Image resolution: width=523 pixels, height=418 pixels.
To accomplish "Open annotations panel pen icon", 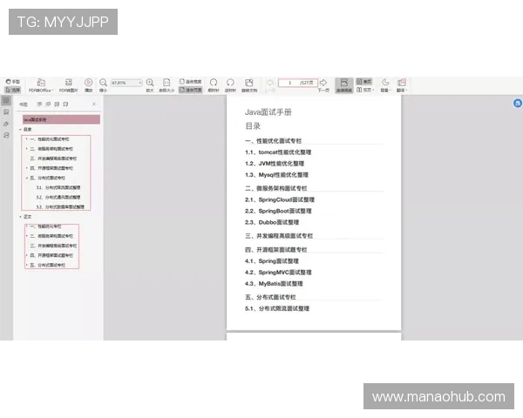I will coord(6,124).
